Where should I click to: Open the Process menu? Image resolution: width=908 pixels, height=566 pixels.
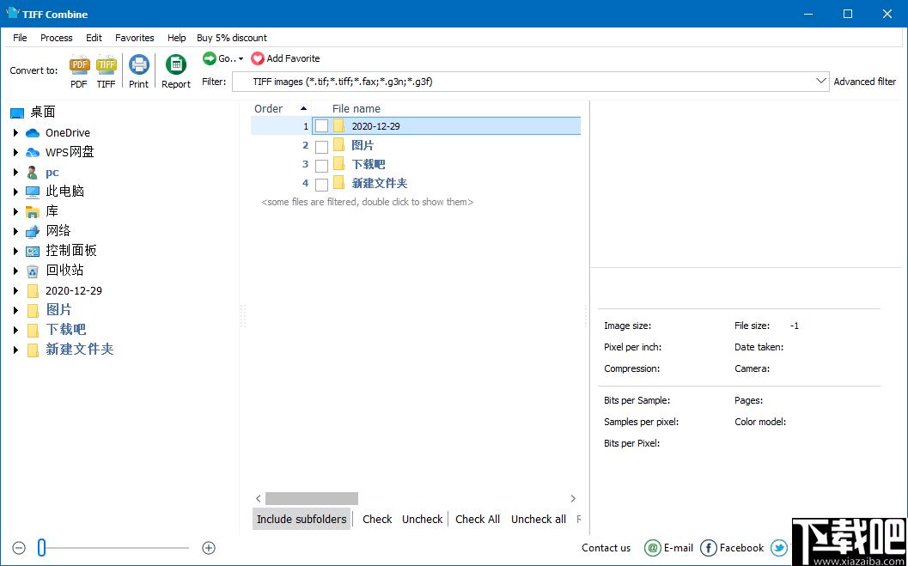click(x=56, y=38)
